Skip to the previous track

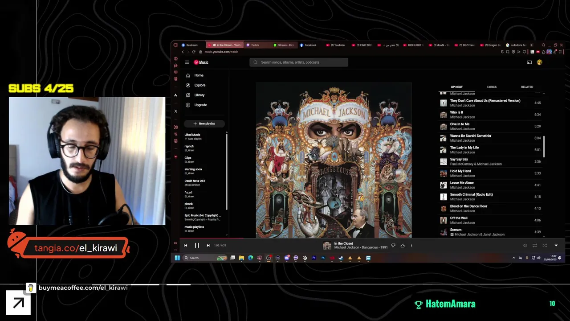pyautogui.click(x=186, y=245)
